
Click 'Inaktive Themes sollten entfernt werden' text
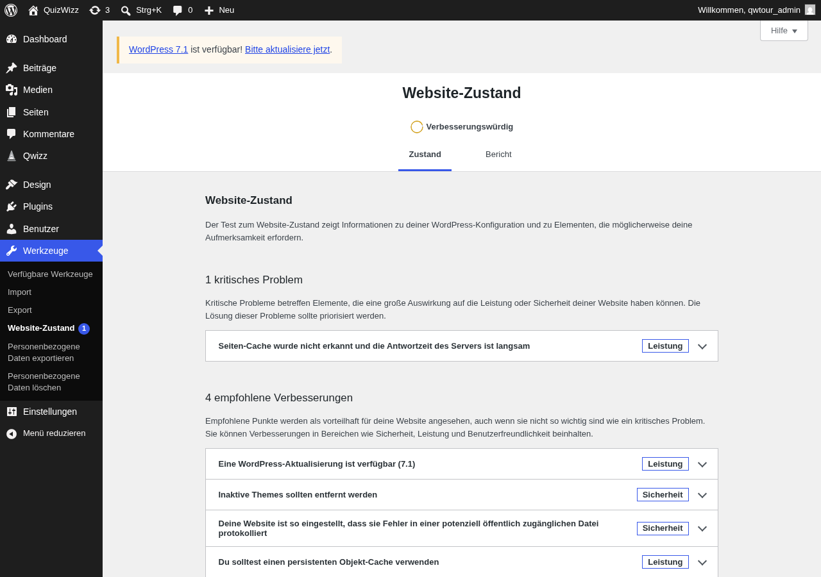[298, 495]
